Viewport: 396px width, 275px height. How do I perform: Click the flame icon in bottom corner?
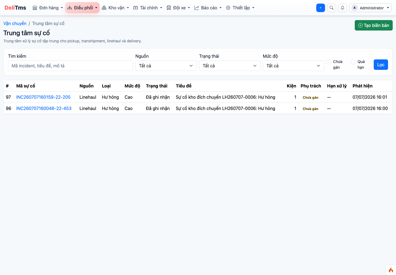click(391, 270)
